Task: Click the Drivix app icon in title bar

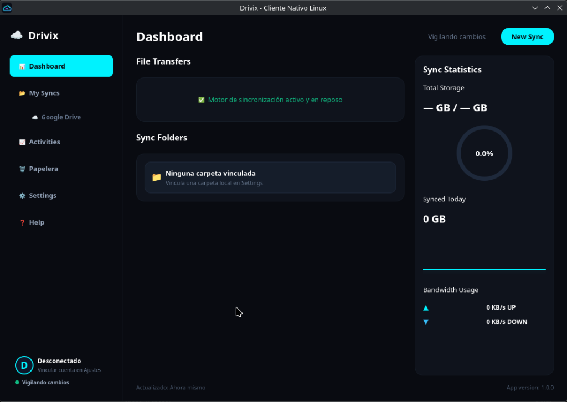Action: (7, 8)
